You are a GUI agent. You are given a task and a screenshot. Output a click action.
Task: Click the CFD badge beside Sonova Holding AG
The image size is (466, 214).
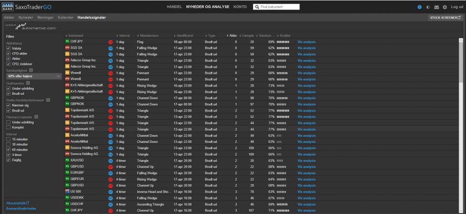point(67,154)
